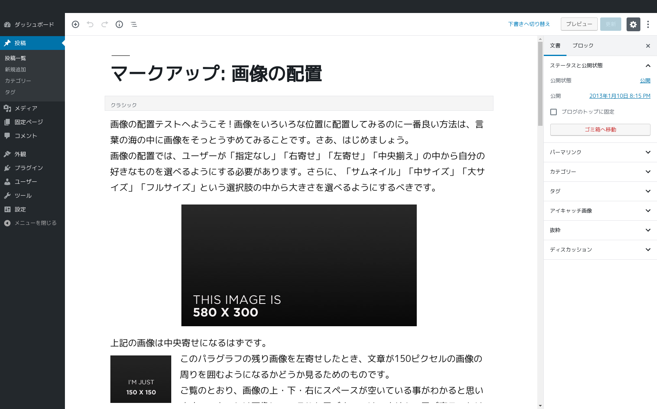Check ブログのトップに固定 checkbox
The image size is (657, 409).
pos(554,112)
